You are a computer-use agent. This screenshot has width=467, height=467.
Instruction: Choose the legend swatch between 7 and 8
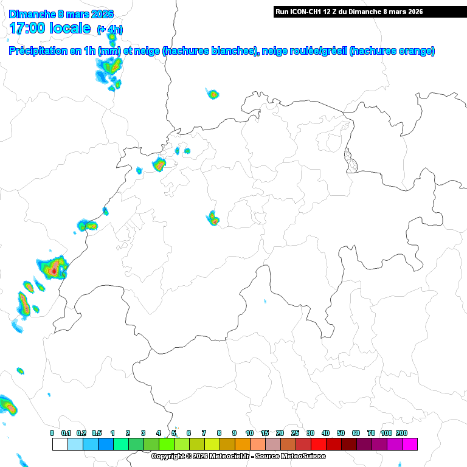(212, 445)
